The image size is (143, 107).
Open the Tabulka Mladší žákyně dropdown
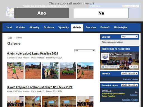129,73
